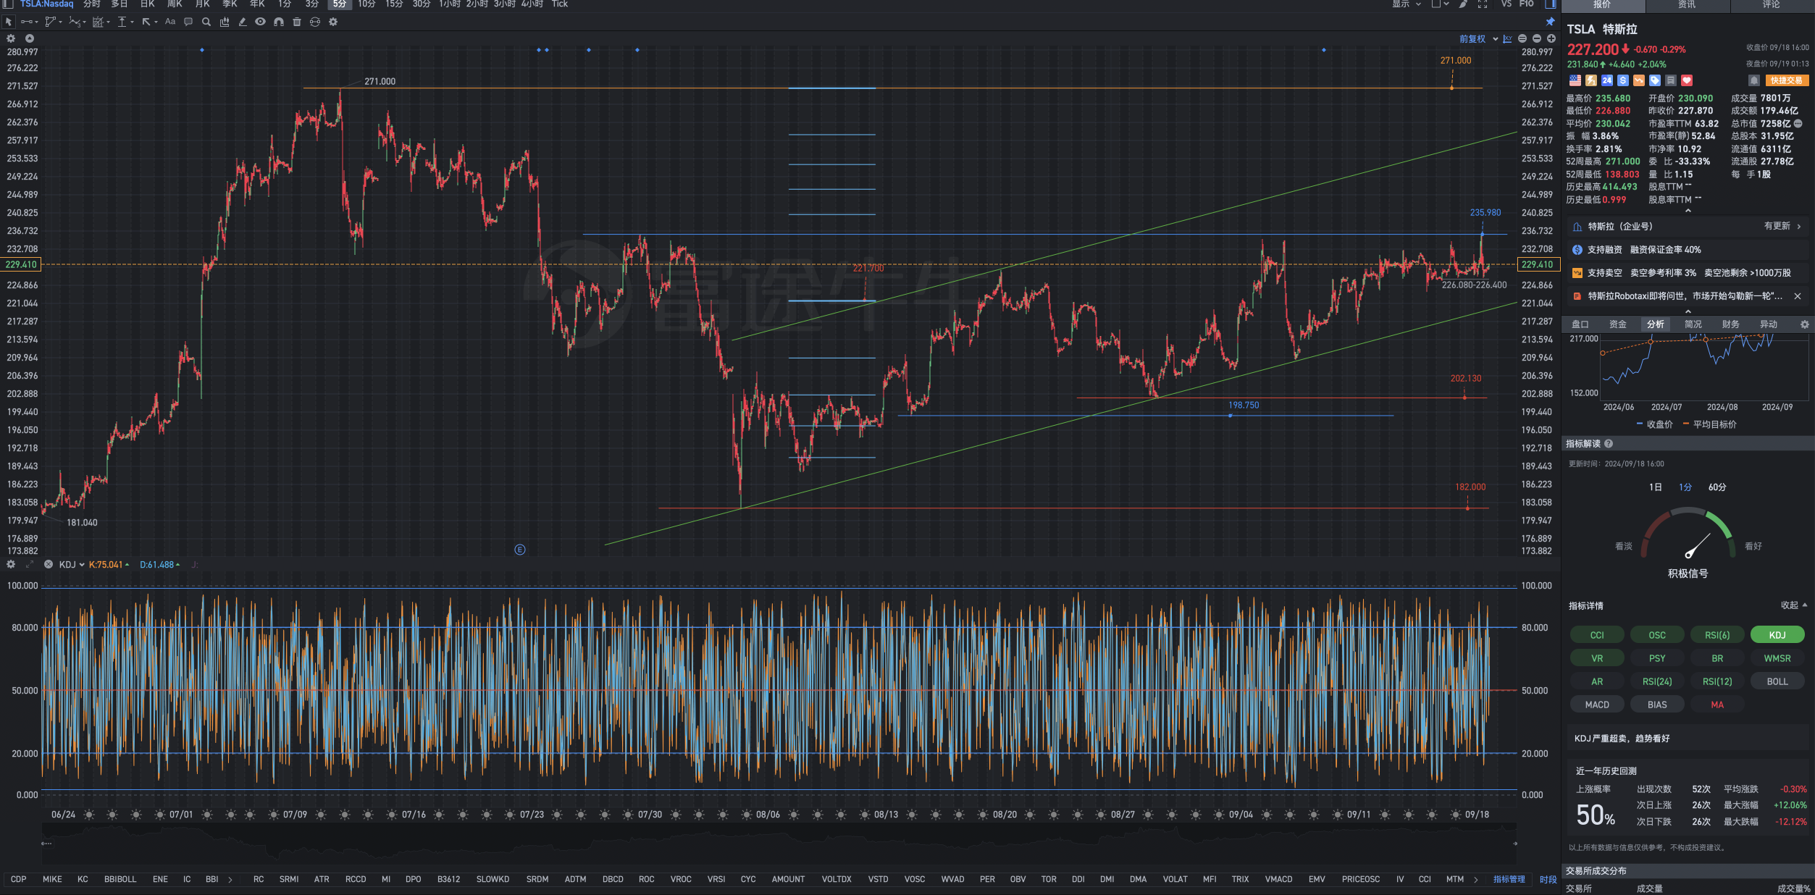Open main chart settings gear
Image resolution: width=1815 pixels, height=895 pixels.
11,38
